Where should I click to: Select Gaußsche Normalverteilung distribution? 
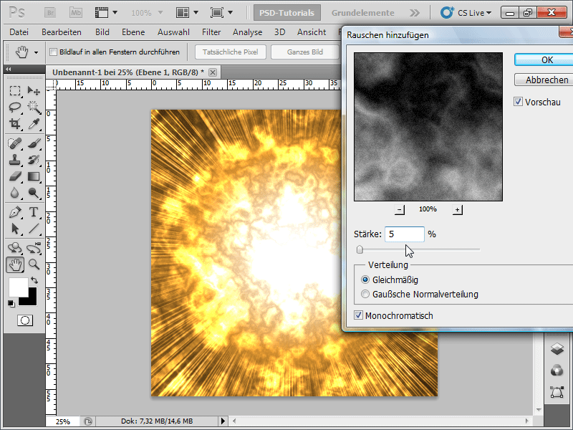(x=365, y=294)
